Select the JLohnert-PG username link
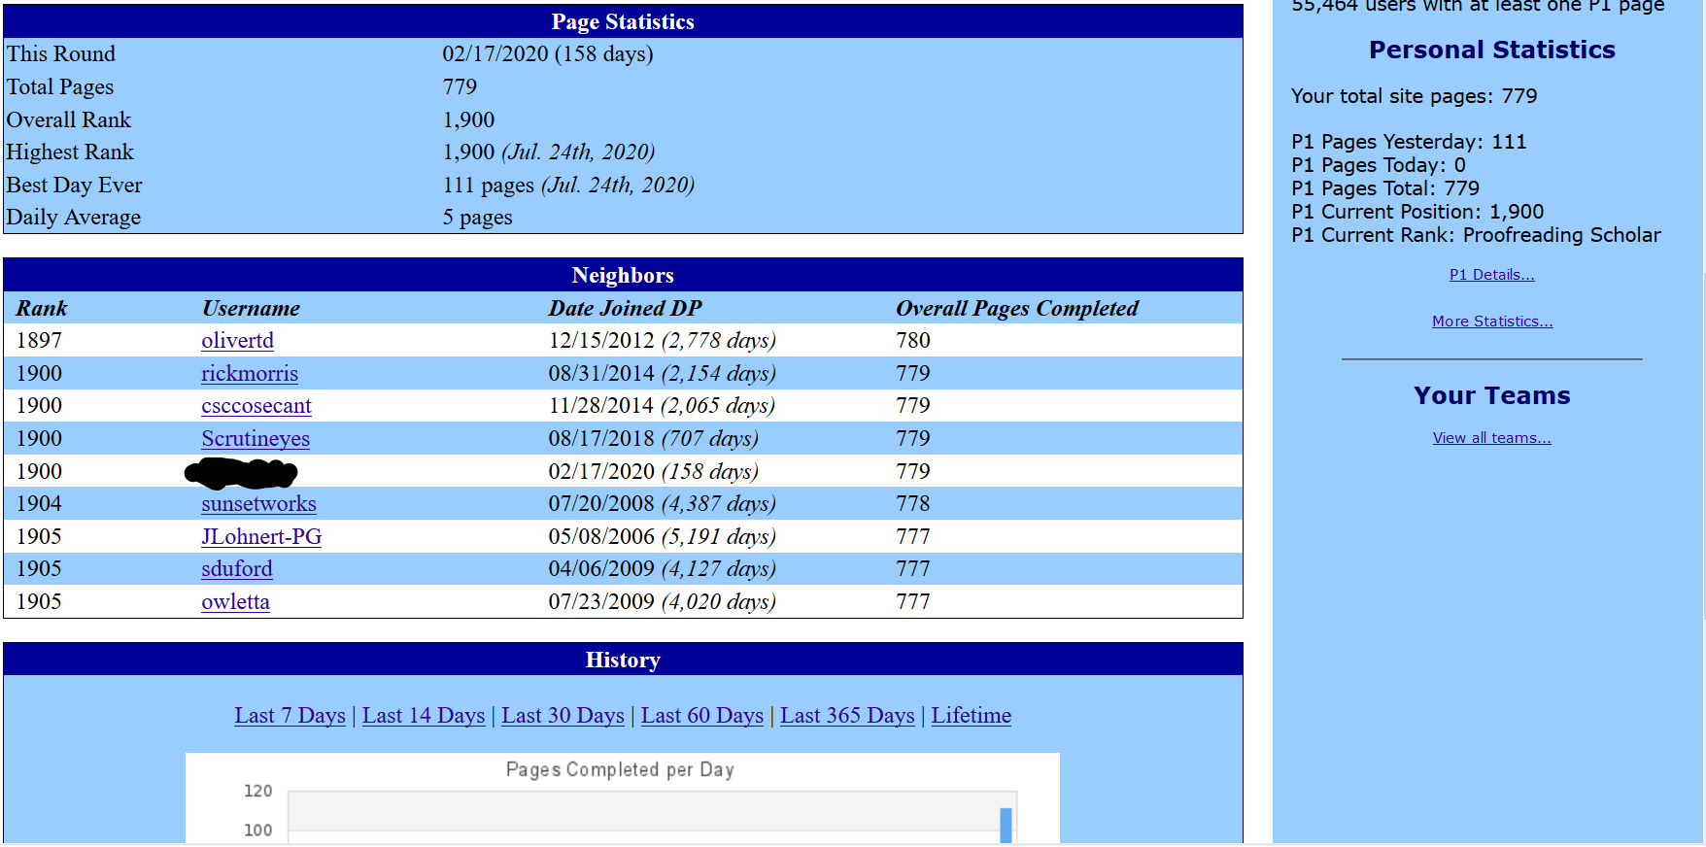Screen dimensions: 1706x847 (x=261, y=537)
